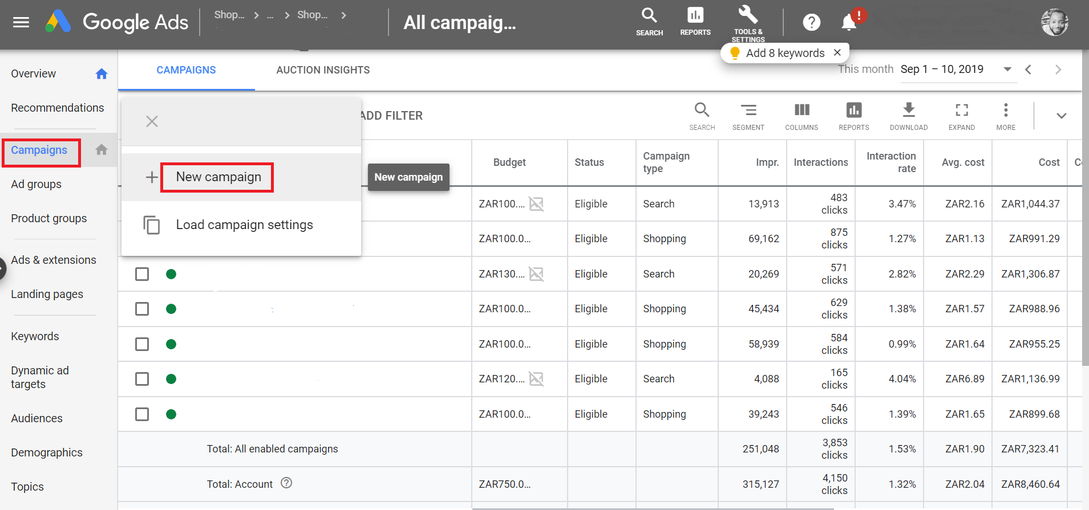Open the notifications bell

tap(849, 22)
